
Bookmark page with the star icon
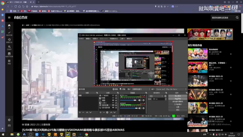27,6
